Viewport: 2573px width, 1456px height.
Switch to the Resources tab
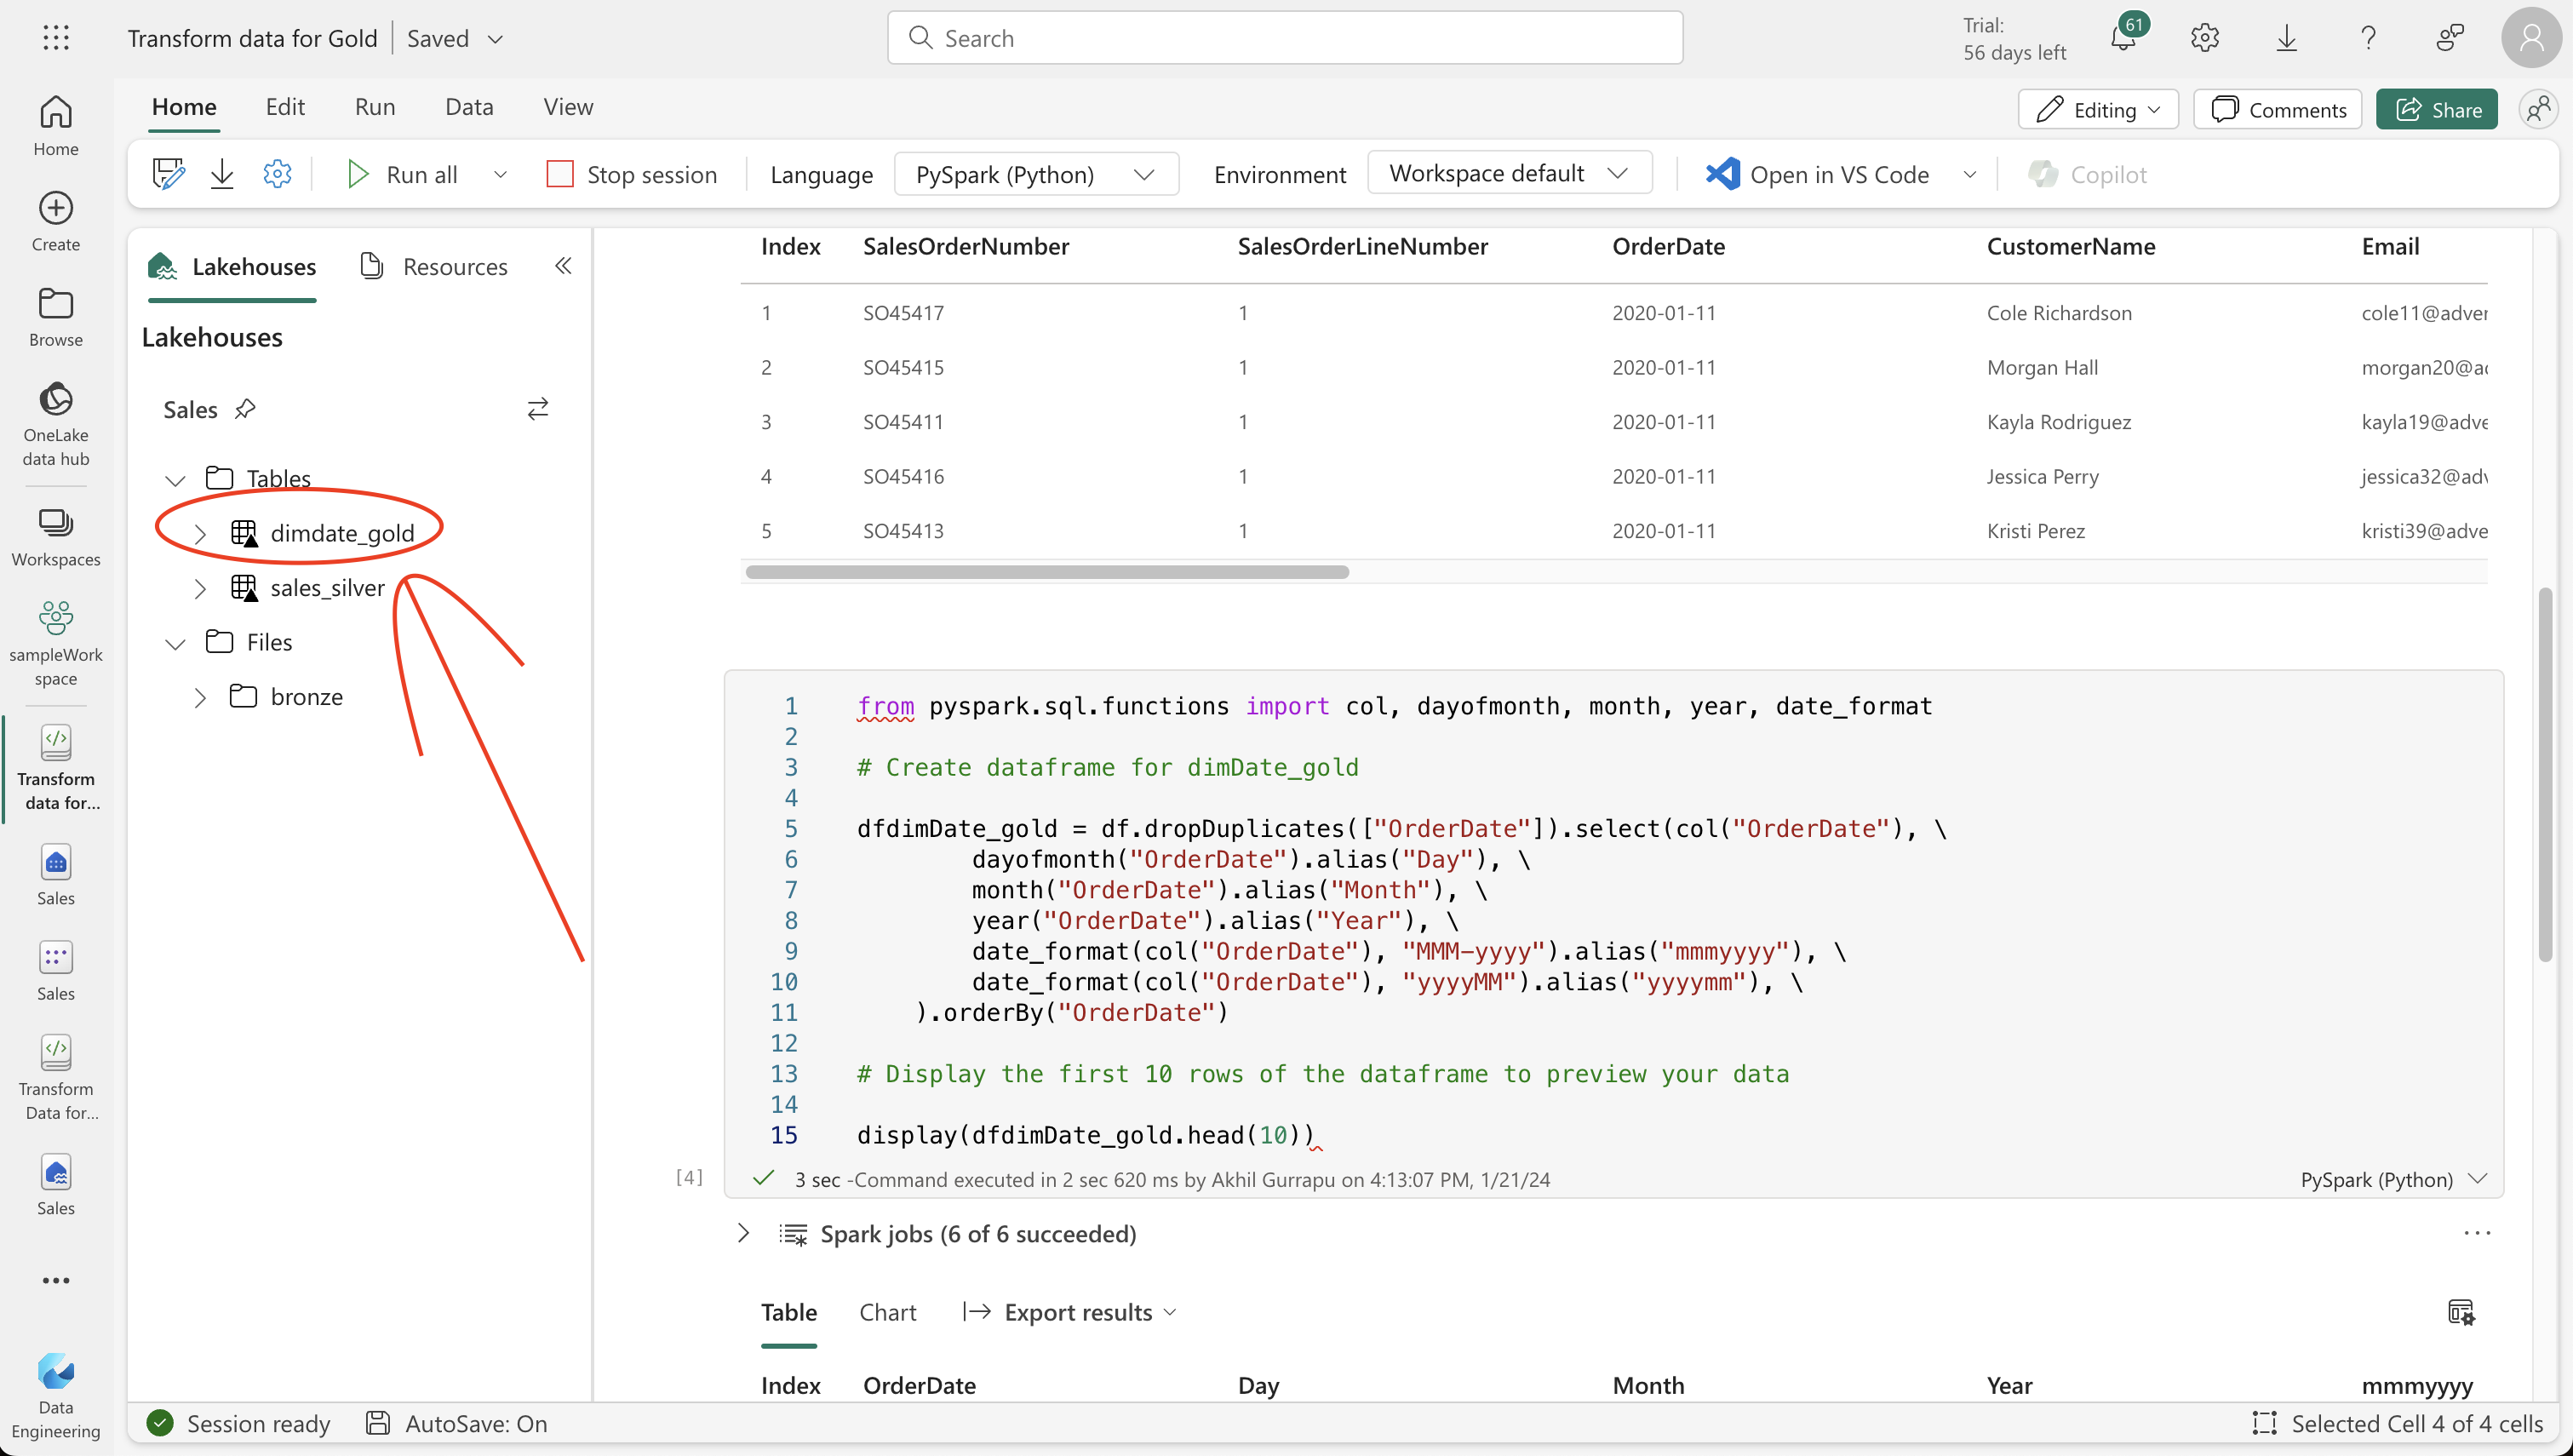click(434, 266)
